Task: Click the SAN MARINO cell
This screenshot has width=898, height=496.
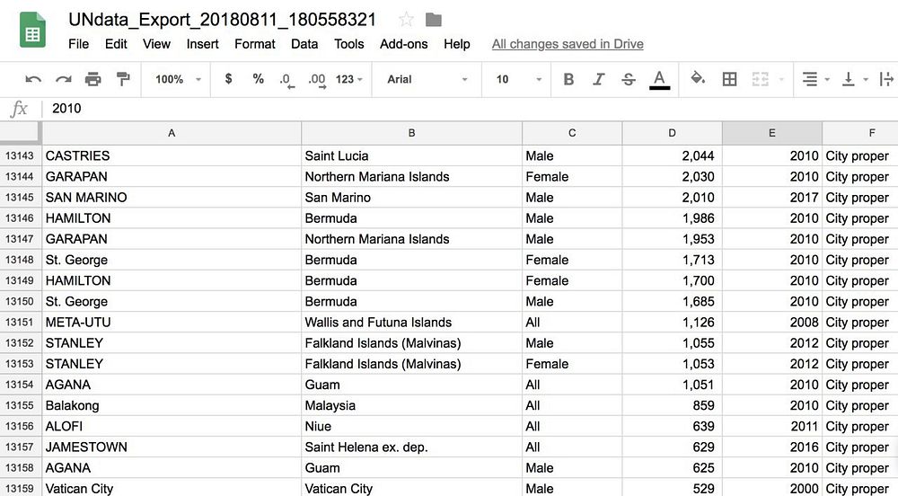Action: (172, 198)
